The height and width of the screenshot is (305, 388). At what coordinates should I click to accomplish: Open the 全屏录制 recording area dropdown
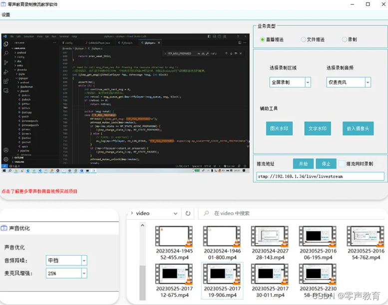[x=308, y=82]
